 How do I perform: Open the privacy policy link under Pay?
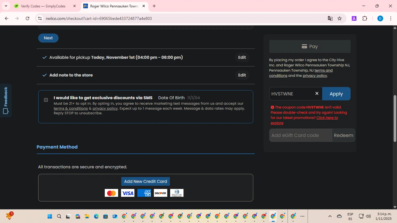tap(315, 76)
